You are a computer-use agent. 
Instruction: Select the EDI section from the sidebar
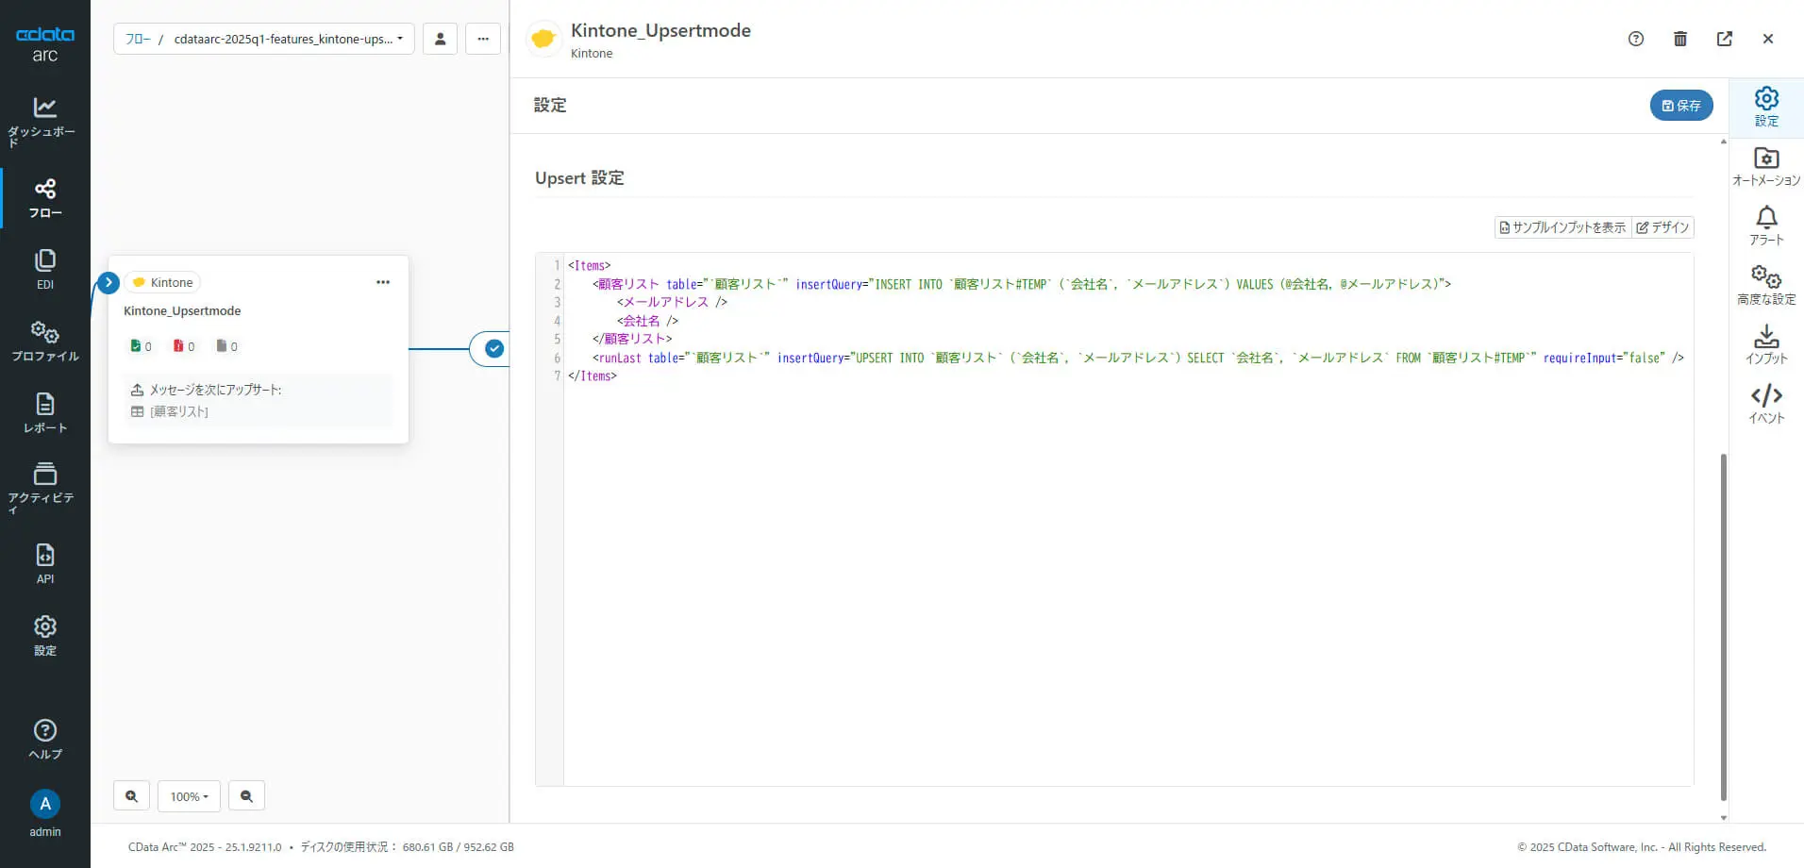point(44,268)
